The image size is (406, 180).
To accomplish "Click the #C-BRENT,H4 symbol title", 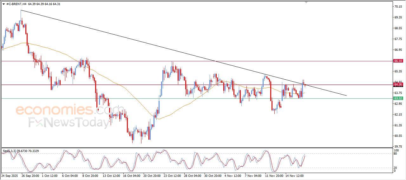I will pyautogui.click(x=16, y=4).
